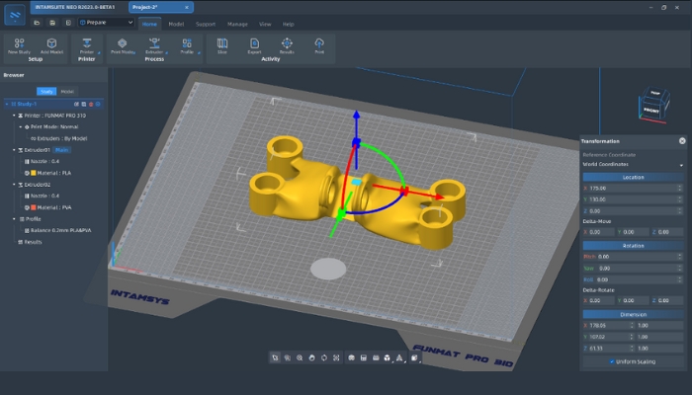Click the Dimension X field showing 178.05
Viewport: 692px width, 395px height.
(608, 325)
